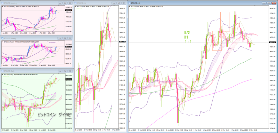Minimize the BTCUSD,Monthly chart window

tap(60, 3)
